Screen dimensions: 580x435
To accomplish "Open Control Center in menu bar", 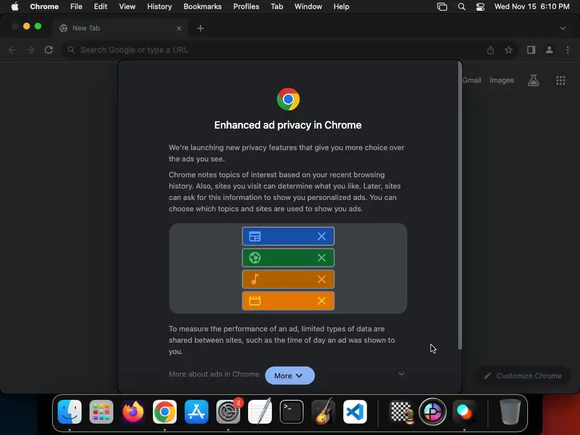I will 480,6.
